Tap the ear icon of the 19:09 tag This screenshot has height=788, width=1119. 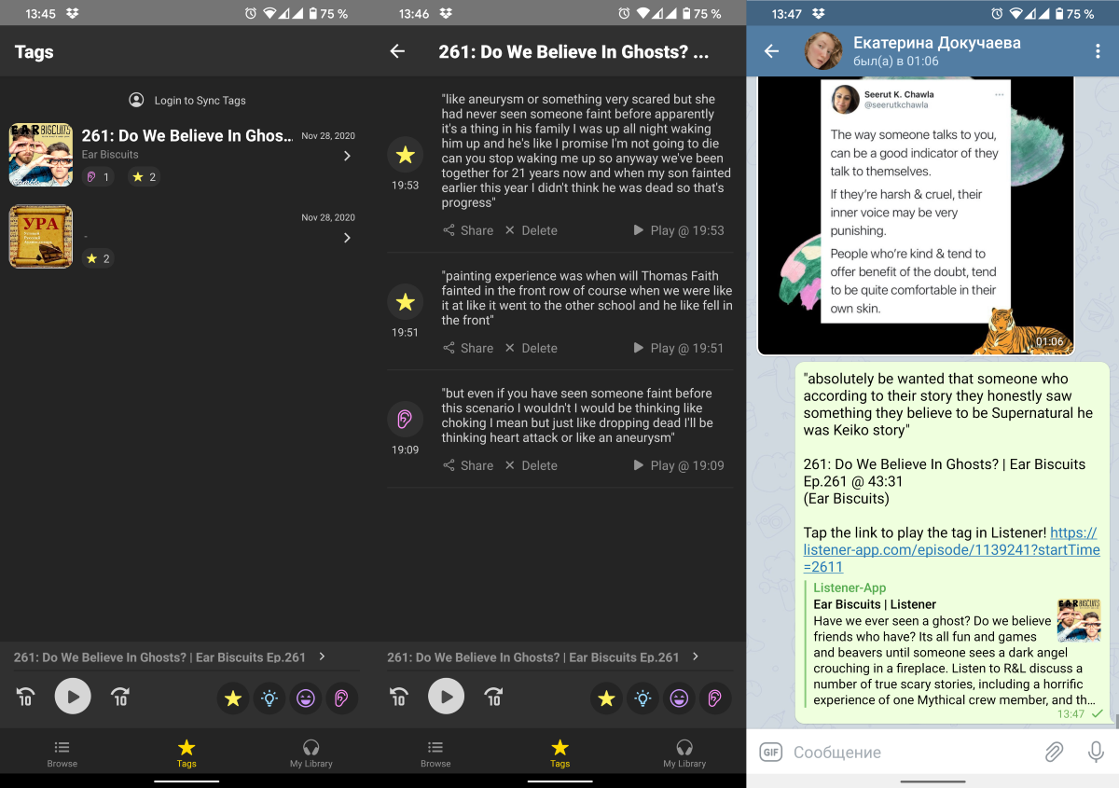point(405,419)
